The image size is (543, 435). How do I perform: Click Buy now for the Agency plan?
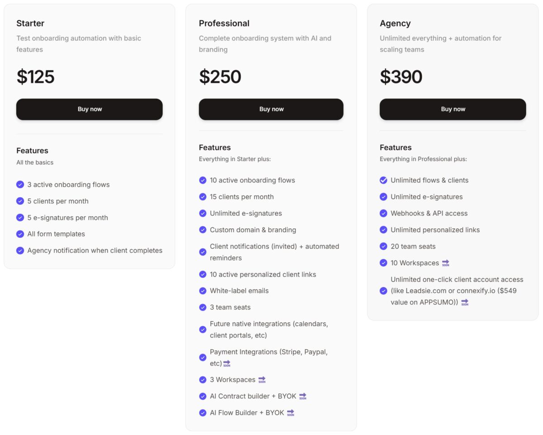pos(452,109)
